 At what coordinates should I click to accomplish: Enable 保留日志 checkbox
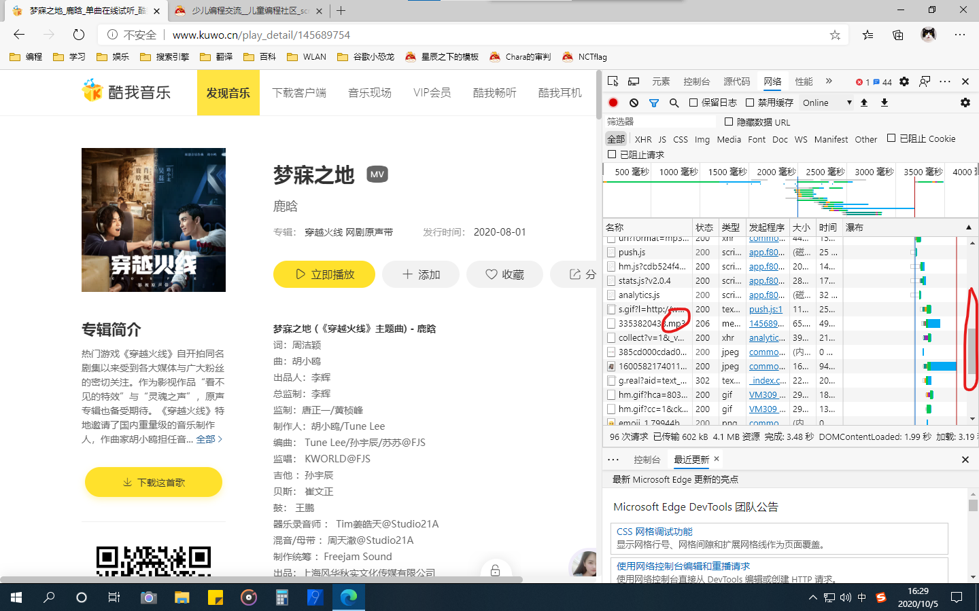(693, 103)
